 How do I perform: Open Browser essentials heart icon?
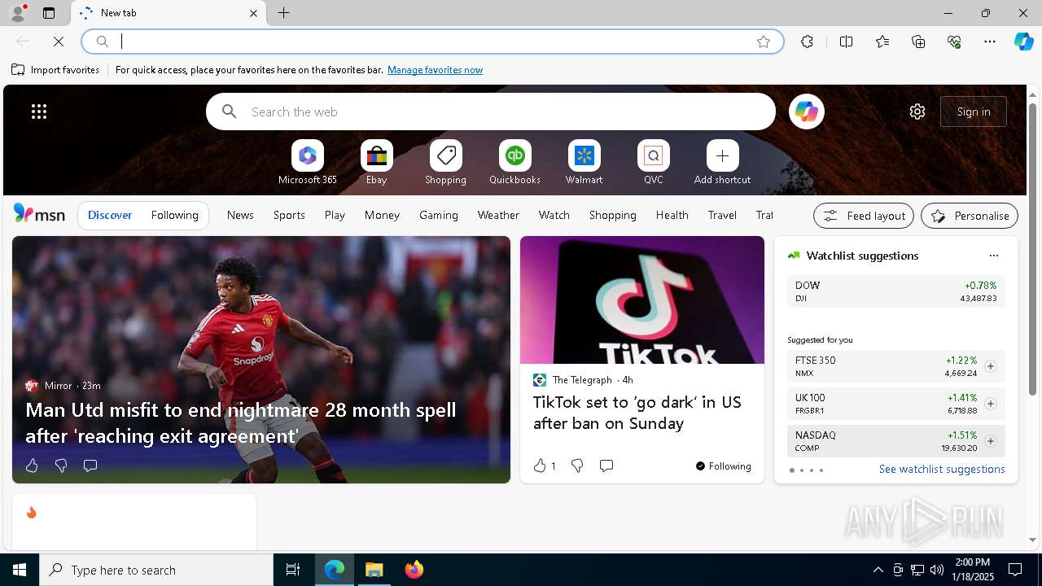coord(954,42)
